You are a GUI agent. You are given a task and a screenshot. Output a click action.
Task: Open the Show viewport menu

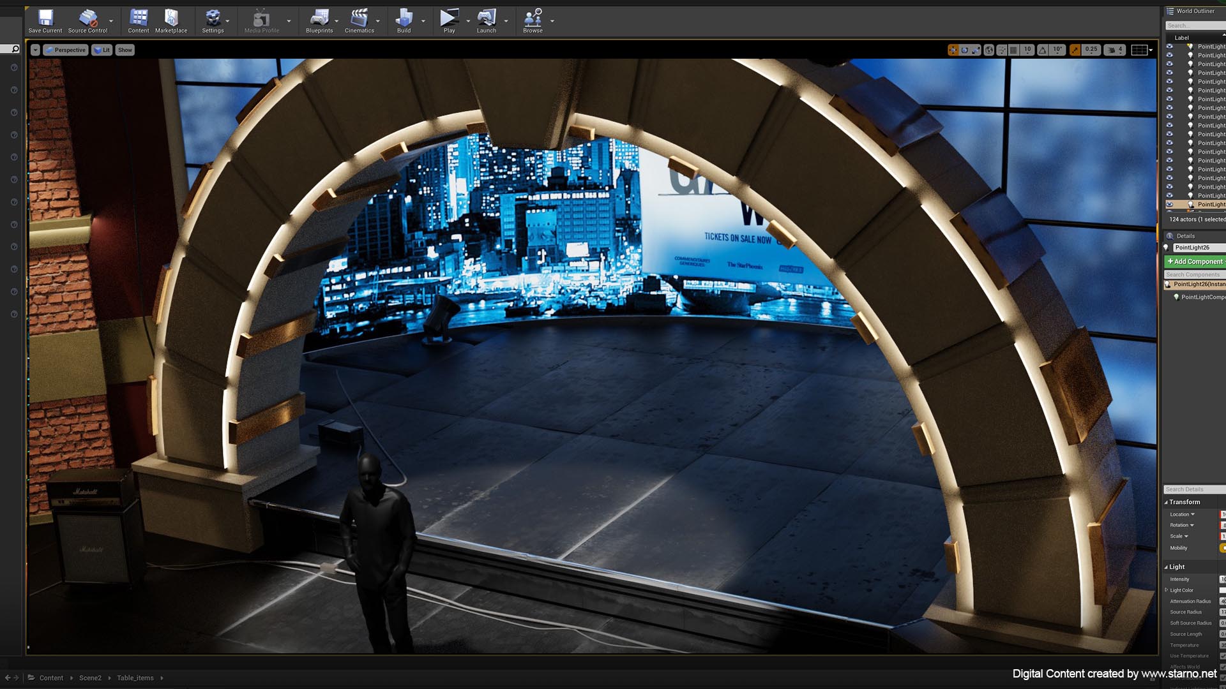click(125, 50)
